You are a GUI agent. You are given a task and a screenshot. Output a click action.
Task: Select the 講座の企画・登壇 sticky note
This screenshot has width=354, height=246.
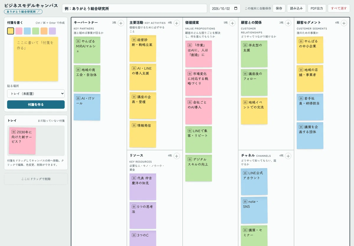click(x=143, y=106)
